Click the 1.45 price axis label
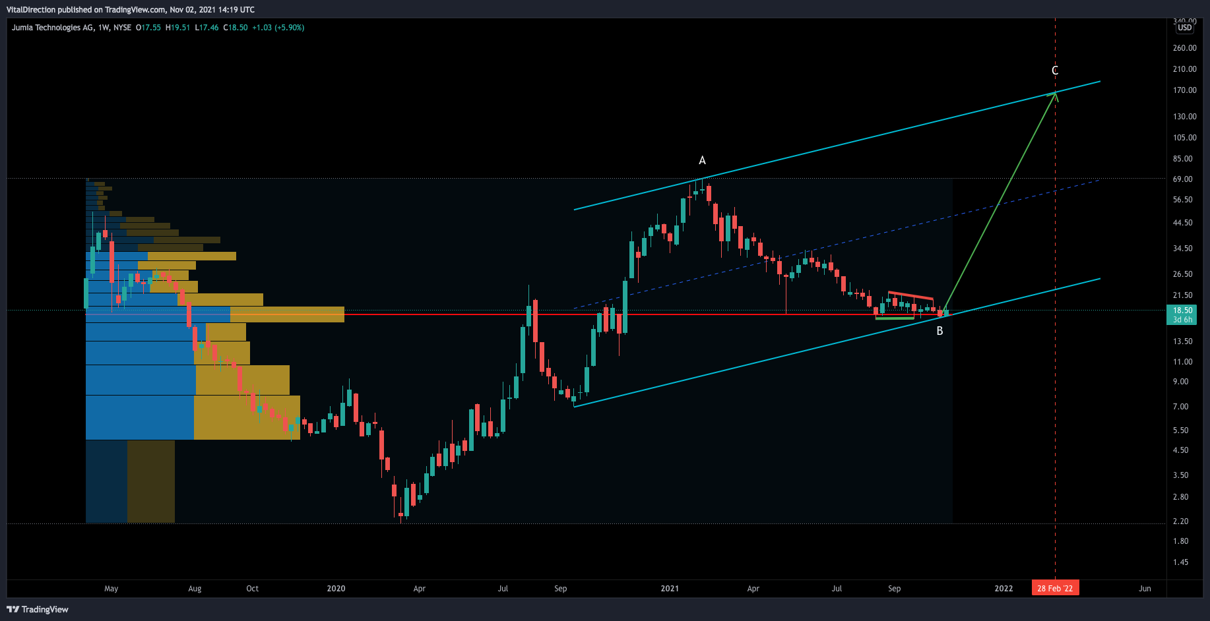The height and width of the screenshot is (621, 1210). (x=1181, y=562)
